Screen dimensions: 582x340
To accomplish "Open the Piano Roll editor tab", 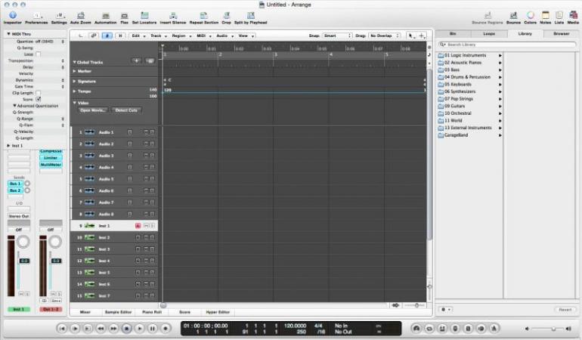I will pyautogui.click(x=152, y=312).
